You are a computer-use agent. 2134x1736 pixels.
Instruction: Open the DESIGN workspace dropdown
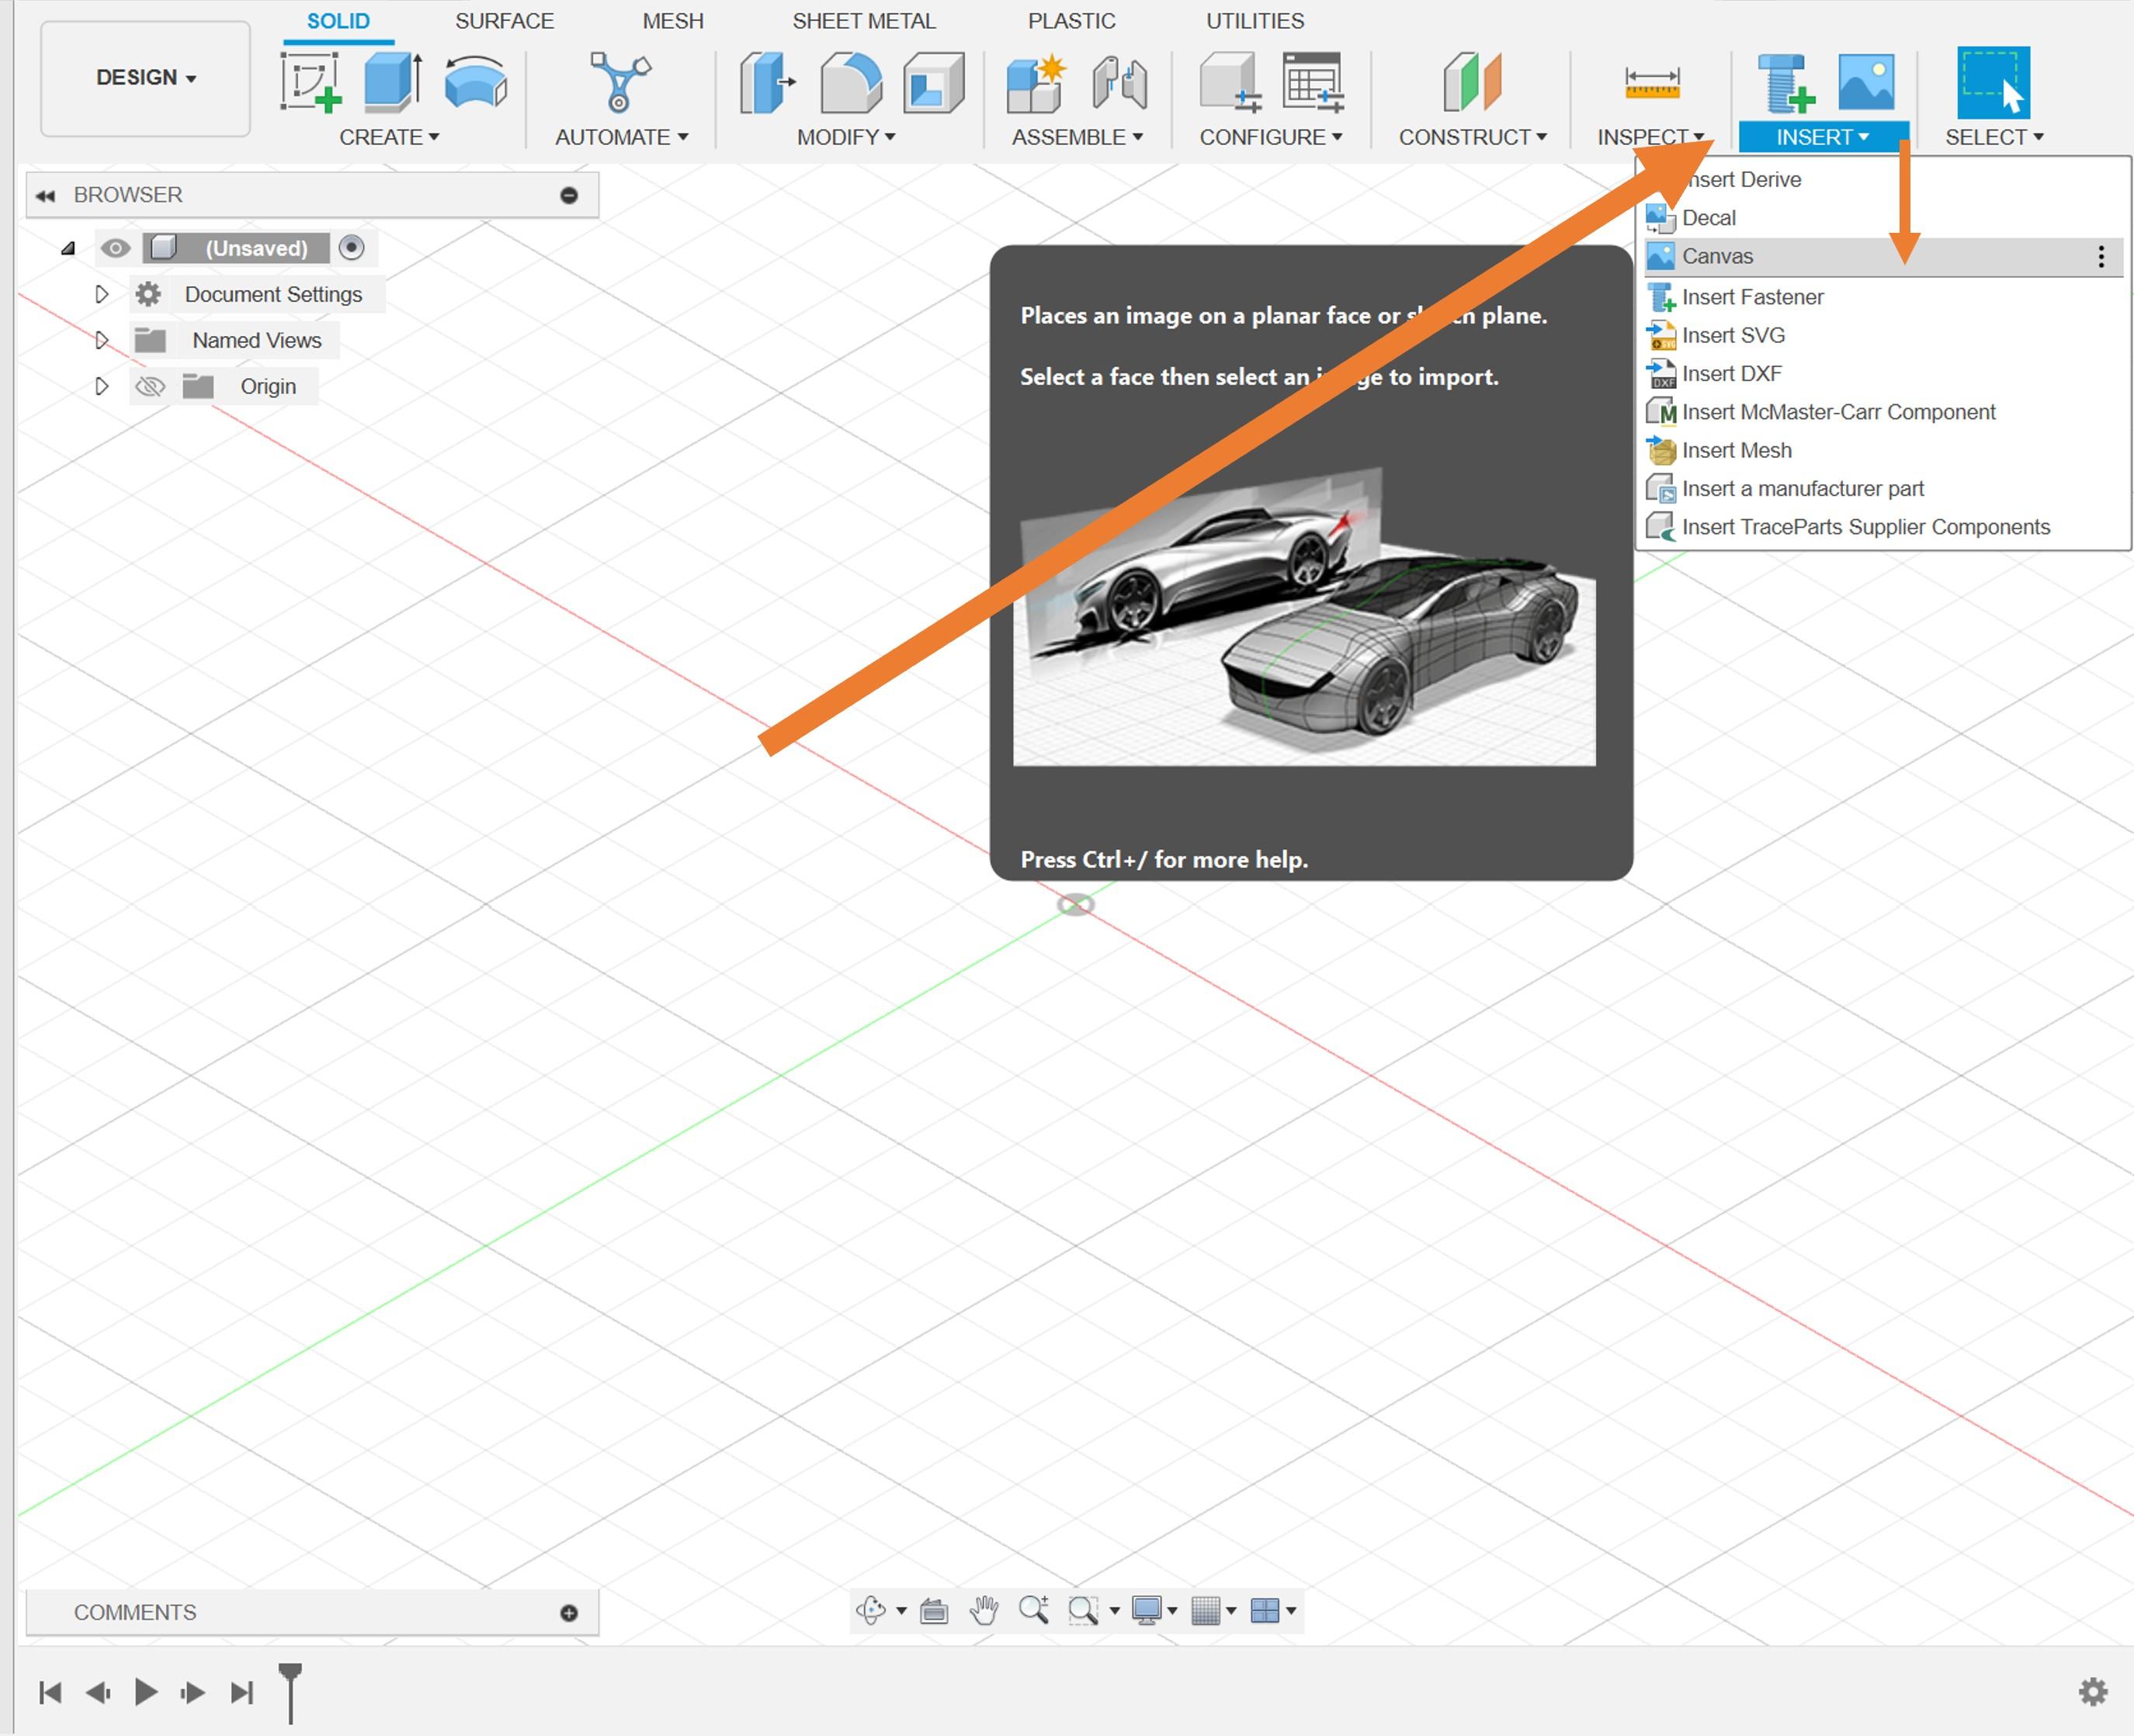(146, 78)
